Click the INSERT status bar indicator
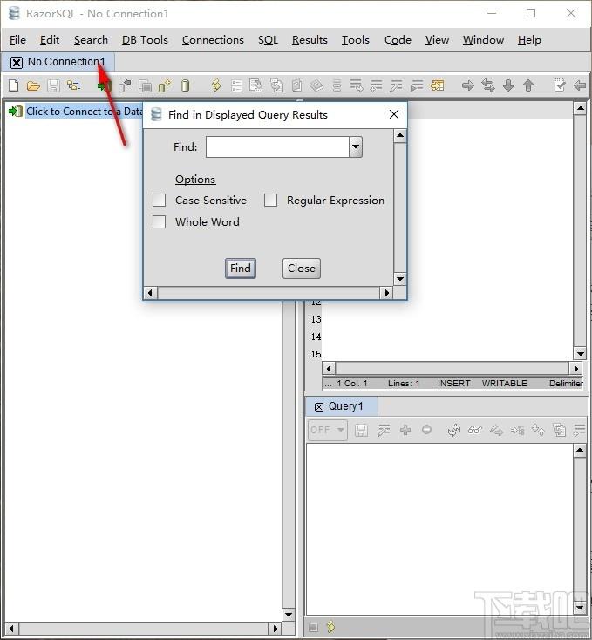 tap(453, 384)
